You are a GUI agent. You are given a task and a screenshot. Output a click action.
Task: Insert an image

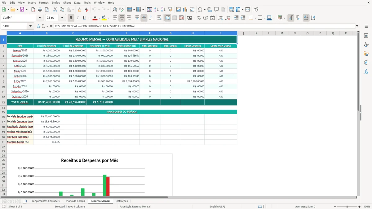click(x=179, y=10)
